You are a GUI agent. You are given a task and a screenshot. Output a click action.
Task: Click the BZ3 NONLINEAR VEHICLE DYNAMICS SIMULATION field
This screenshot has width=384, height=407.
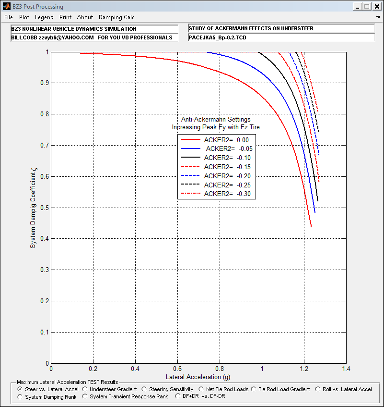point(94,29)
